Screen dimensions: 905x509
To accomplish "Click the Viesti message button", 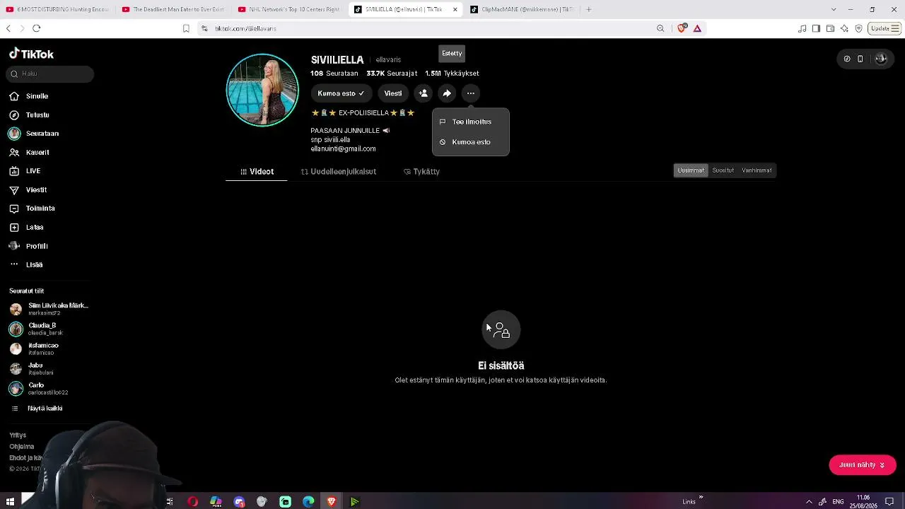I will click(392, 93).
